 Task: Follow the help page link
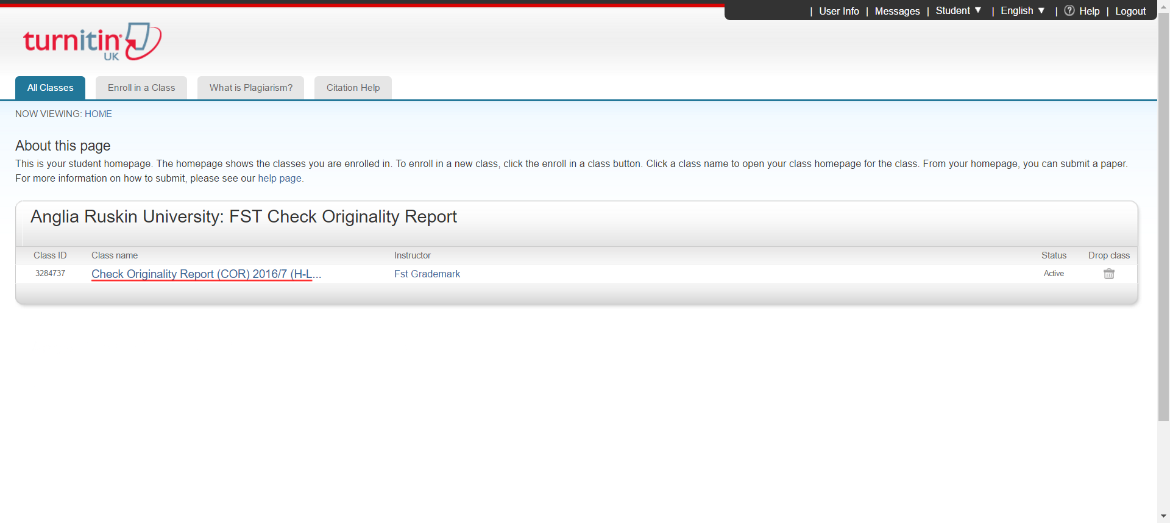(280, 179)
